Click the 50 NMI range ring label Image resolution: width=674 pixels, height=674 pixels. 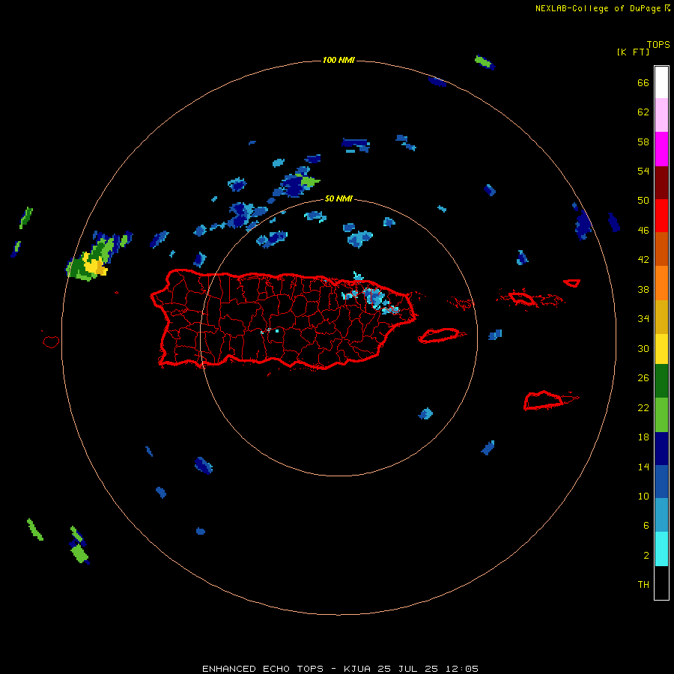[x=338, y=198]
